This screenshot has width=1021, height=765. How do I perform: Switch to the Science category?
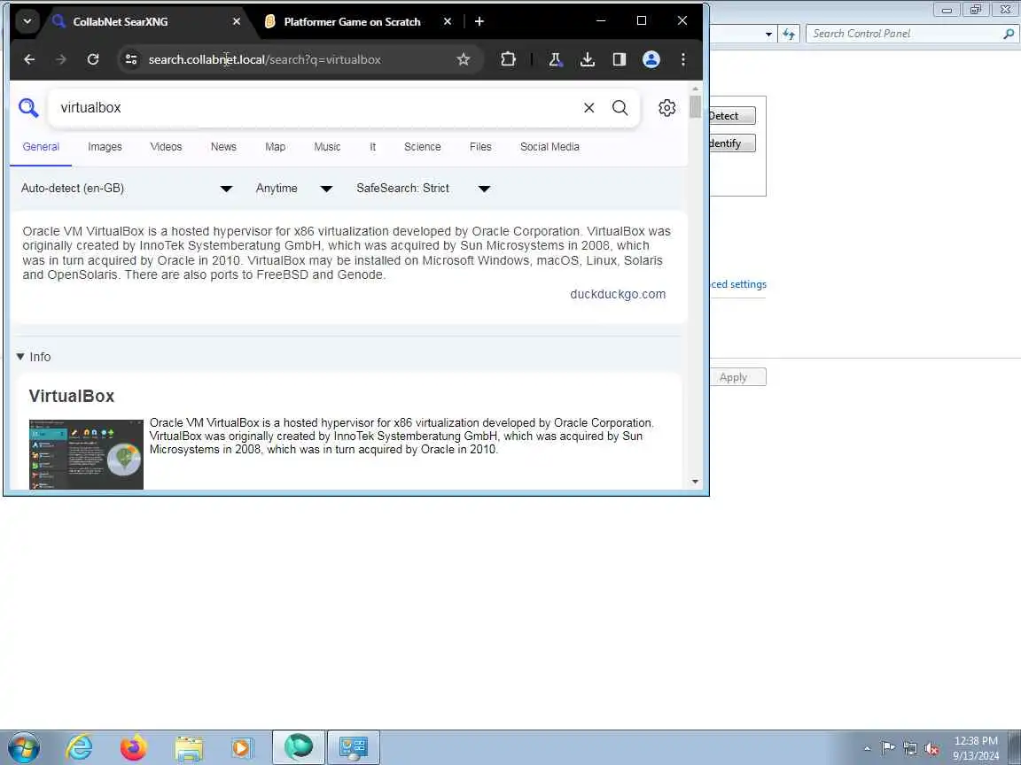point(423,147)
